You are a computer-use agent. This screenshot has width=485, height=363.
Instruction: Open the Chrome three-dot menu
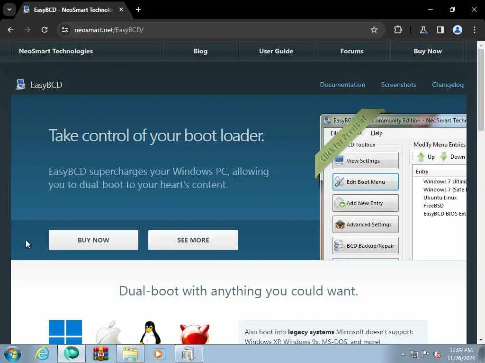[475, 30]
